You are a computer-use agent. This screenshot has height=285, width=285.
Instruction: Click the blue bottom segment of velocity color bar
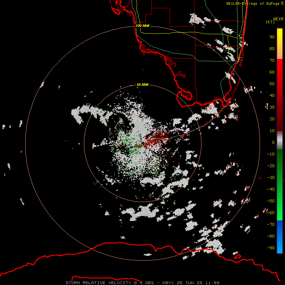[x=280, y=237]
